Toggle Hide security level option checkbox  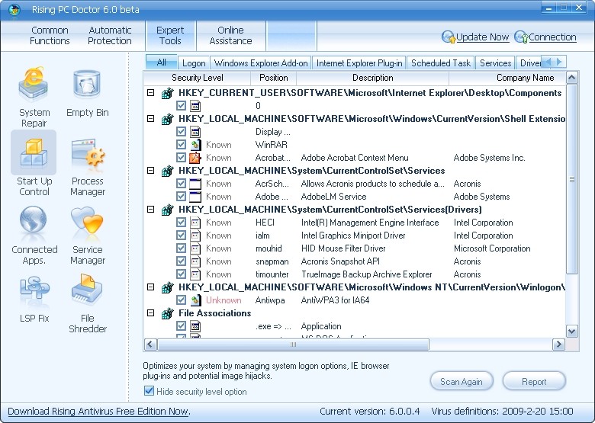149,391
